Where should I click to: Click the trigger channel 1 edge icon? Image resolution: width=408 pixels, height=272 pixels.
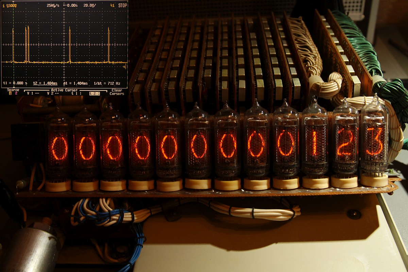[112, 6]
